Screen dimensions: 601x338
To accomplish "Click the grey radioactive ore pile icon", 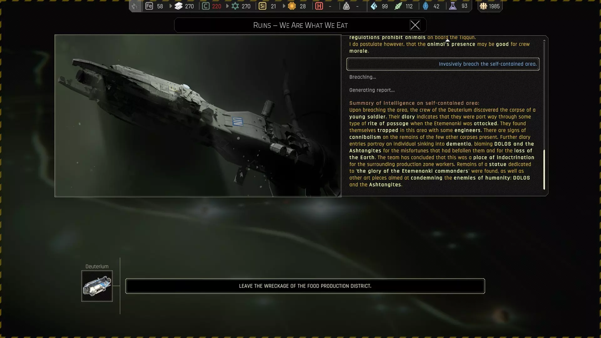I will tap(346, 6).
